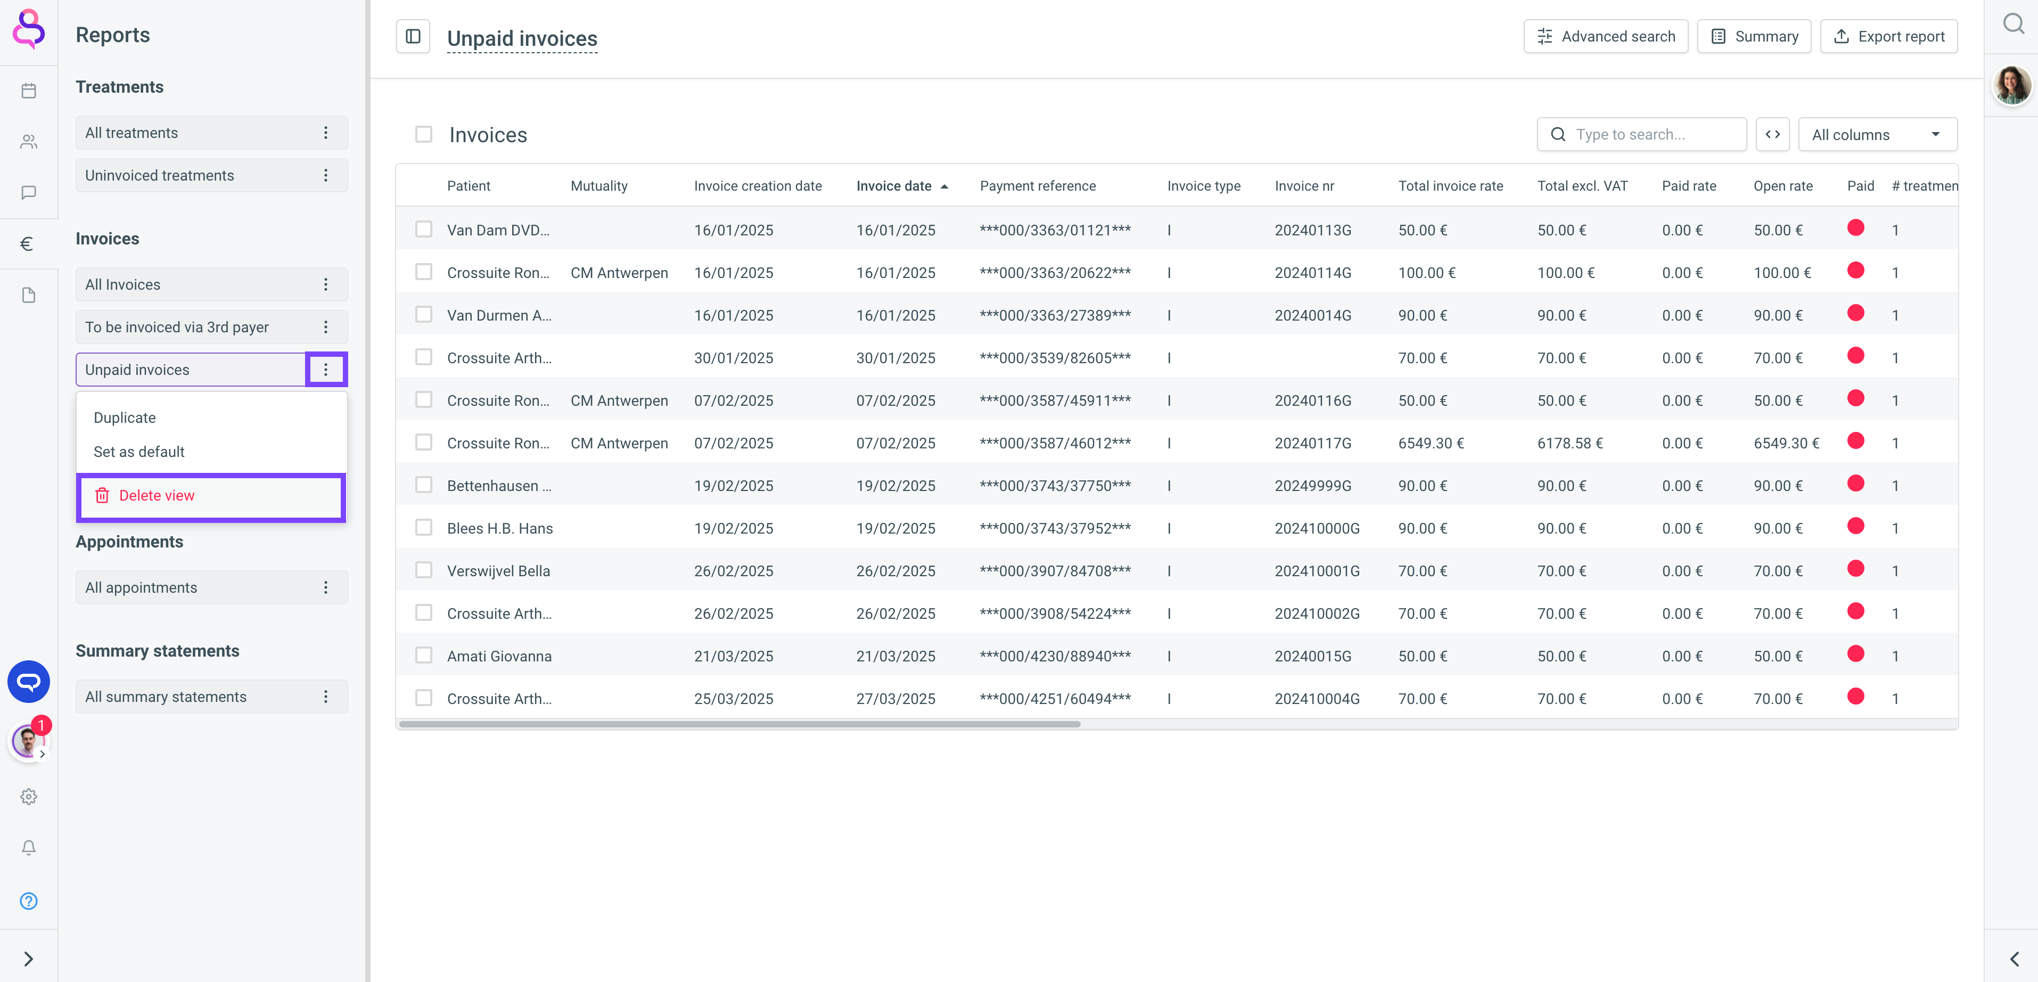
Task: Close the options menu for Unpaid invoices
Action: tap(325, 370)
